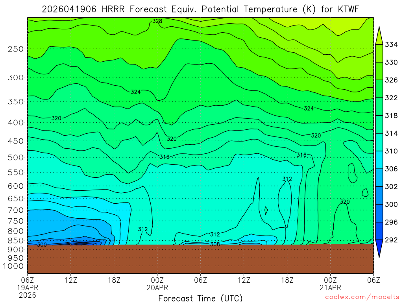403x302 pixels.
Task: Click the 328 contour line label
Action: (x=157, y=21)
